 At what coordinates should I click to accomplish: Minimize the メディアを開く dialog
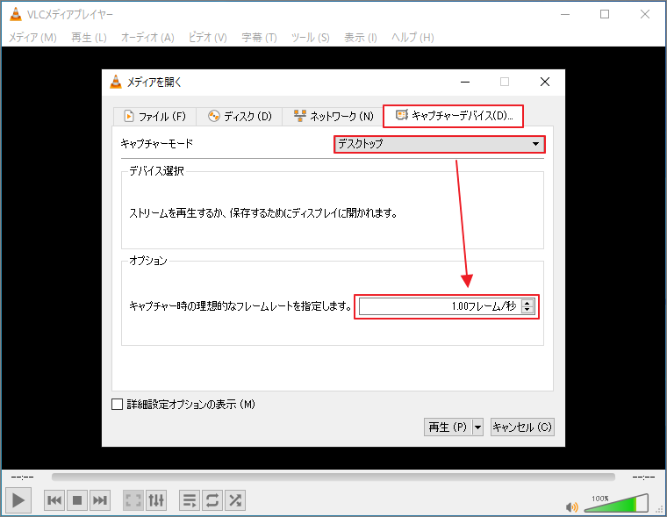tap(465, 82)
